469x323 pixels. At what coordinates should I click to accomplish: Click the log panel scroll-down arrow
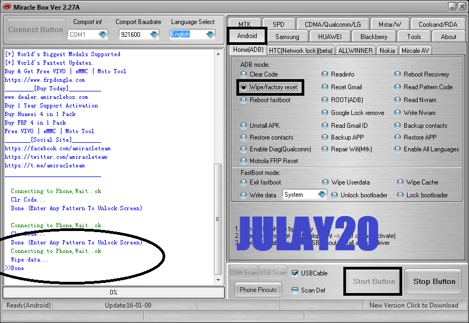[218, 280]
